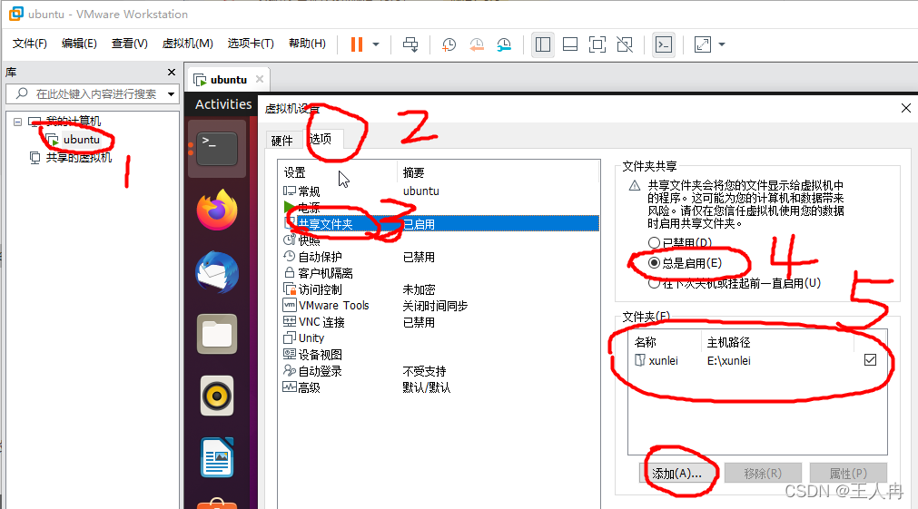Open the 虚拟机(M) menu
This screenshot has width=918, height=509.
pos(187,44)
